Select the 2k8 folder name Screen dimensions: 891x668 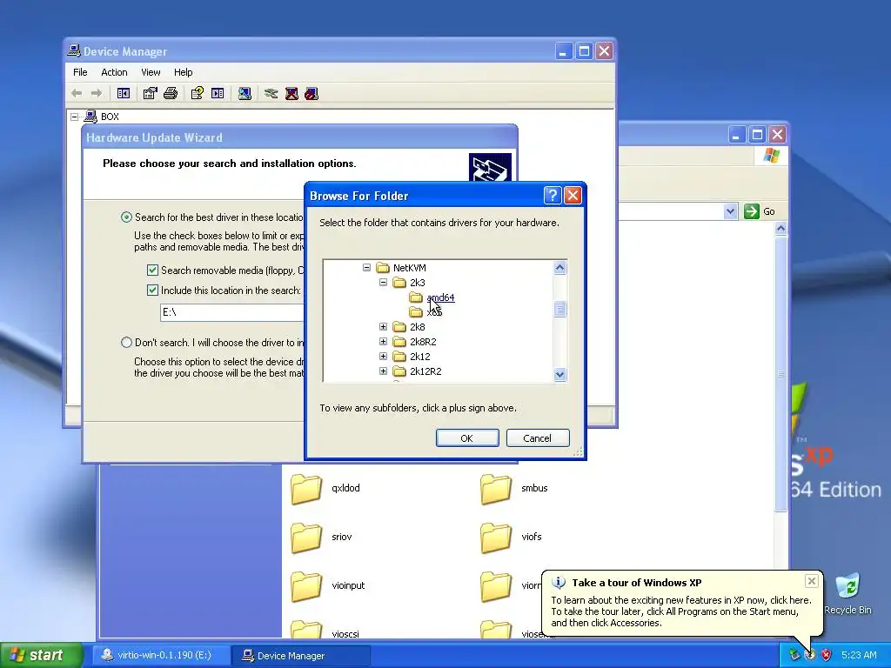pyautogui.click(x=417, y=327)
